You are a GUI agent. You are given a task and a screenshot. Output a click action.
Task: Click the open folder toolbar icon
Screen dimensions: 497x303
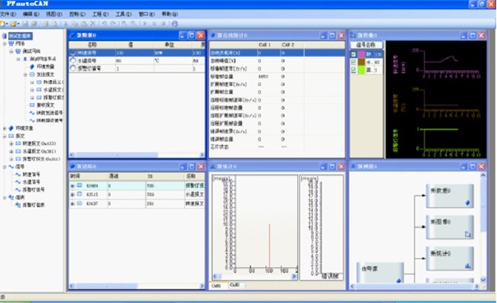[13, 24]
